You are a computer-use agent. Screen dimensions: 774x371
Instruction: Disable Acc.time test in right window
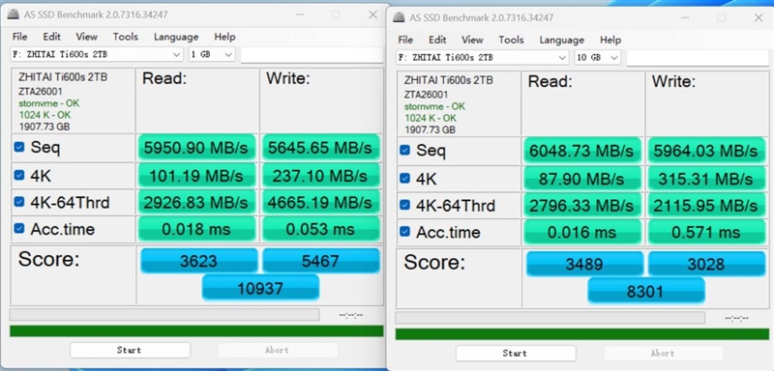(404, 231)
